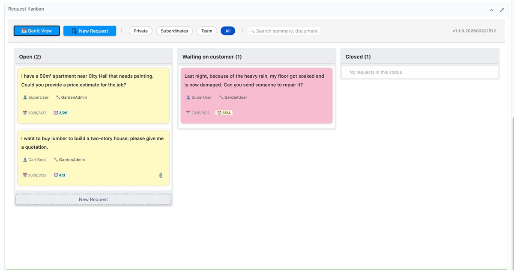Switch to Gantt View
The height and width of the screenshot is (270, 514).
click(x=36, y=31)
